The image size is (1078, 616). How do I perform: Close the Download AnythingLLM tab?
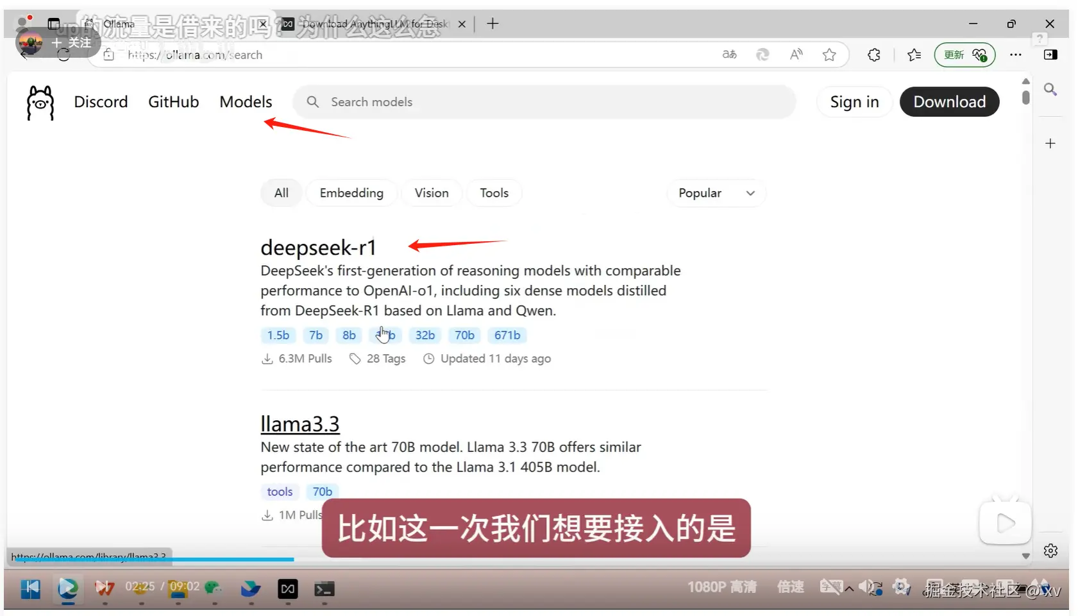tap(462, 24)
